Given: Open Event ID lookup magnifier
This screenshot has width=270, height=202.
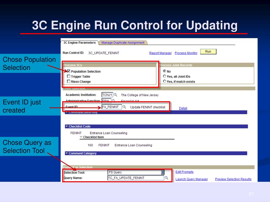Looking at the screenshot, I should [124, 107].
